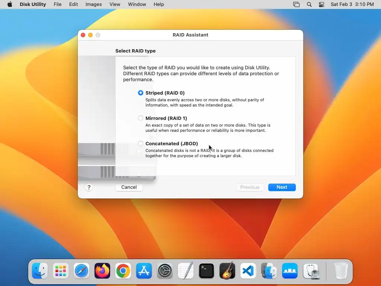Open System Settings from the Dock
The image size is (381, 286).
tap(165, 271)
